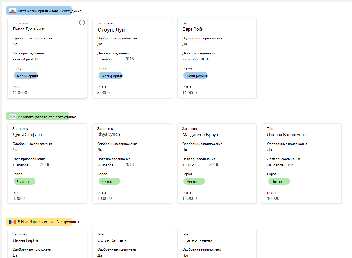The image size is (352, 258).
Task: Click the California flag icon in group header
Action: coord(12,11)
